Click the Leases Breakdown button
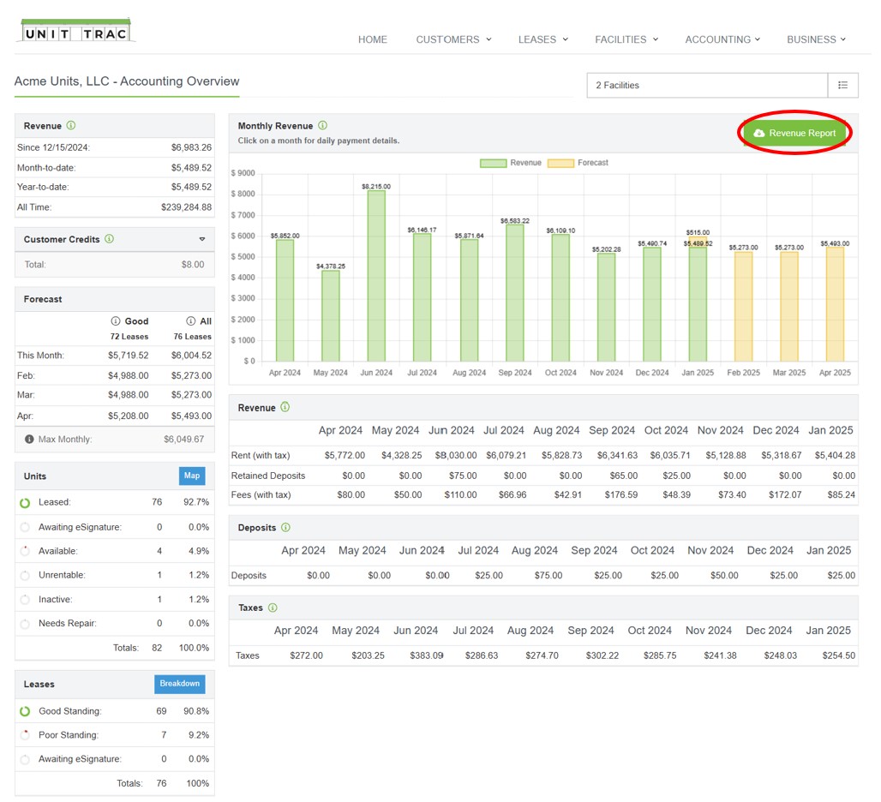 (x=179, y=684)
